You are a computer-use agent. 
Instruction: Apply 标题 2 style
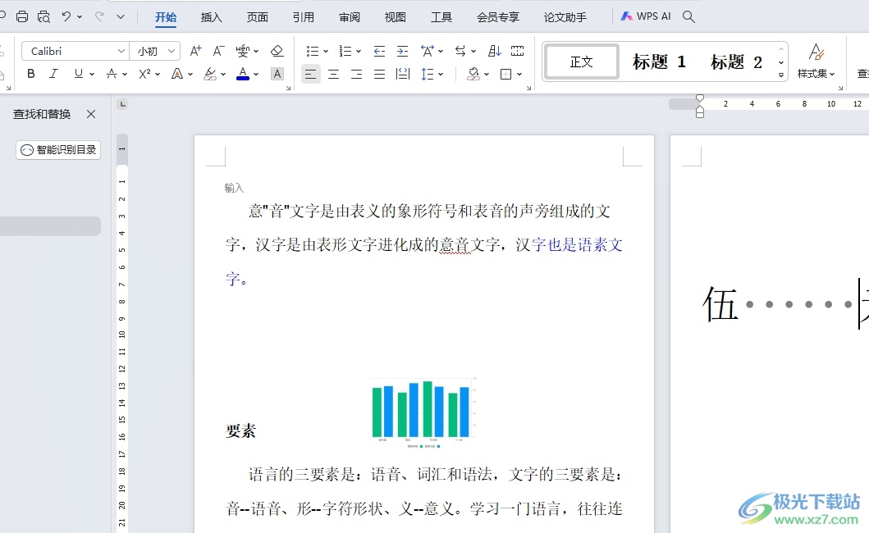737,61
